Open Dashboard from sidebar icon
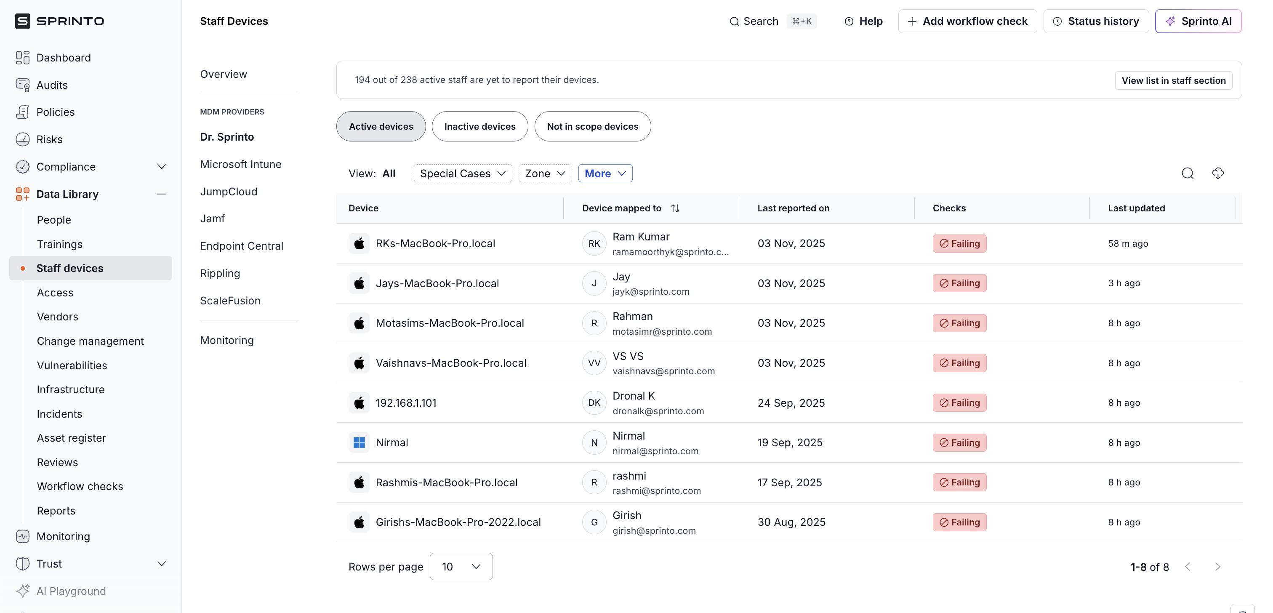The width and height of the screenshot is (1273, 613). tap(23, 58)
